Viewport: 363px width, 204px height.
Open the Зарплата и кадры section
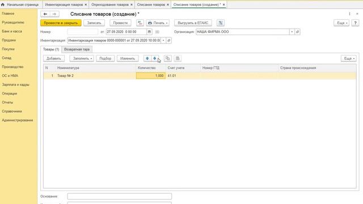pyautogui.click(x=15, y=84)
